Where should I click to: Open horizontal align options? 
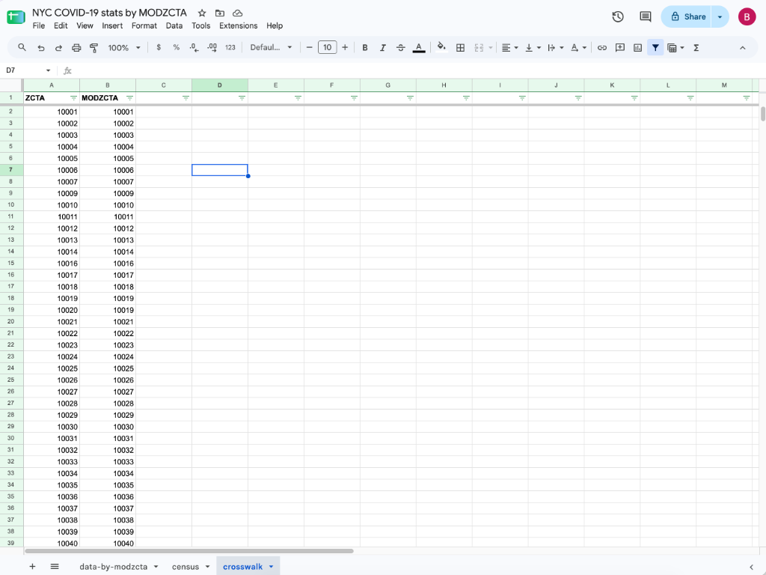(x=509, y=47)
